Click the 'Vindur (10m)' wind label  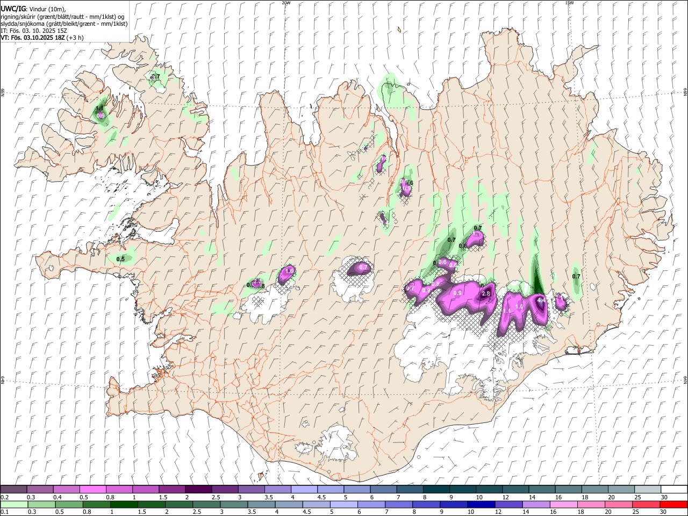coord(46,9)
